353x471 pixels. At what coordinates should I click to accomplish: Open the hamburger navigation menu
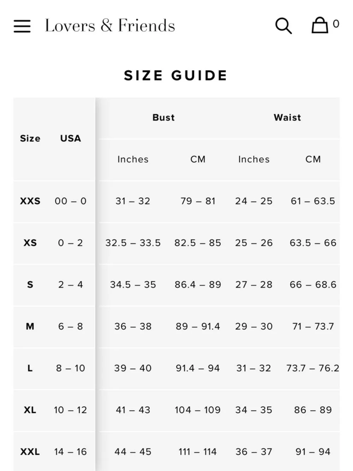pyautogui.click(x=22, y=26)
